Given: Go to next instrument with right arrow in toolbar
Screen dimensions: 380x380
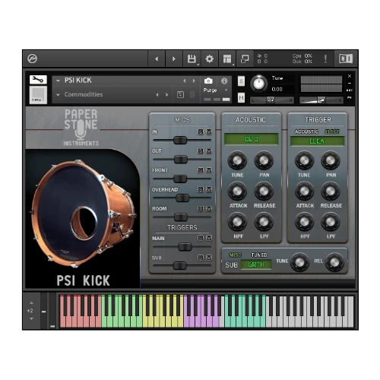Looking at the screenshot, I should 174,59.
